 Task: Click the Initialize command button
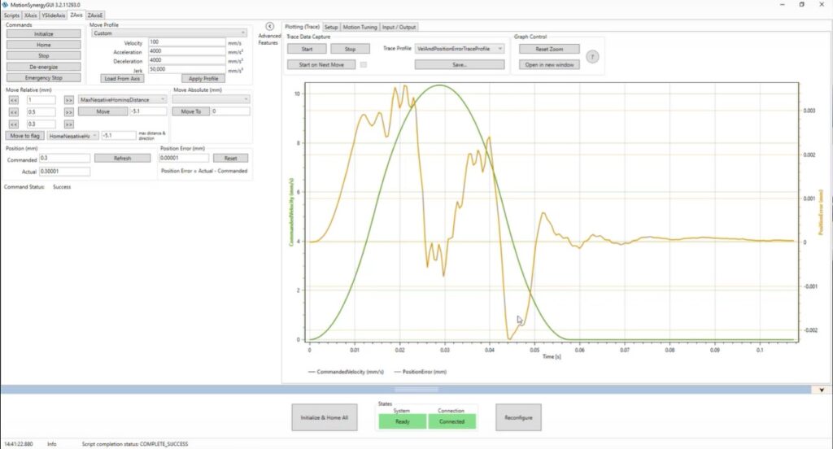[44, 34]
